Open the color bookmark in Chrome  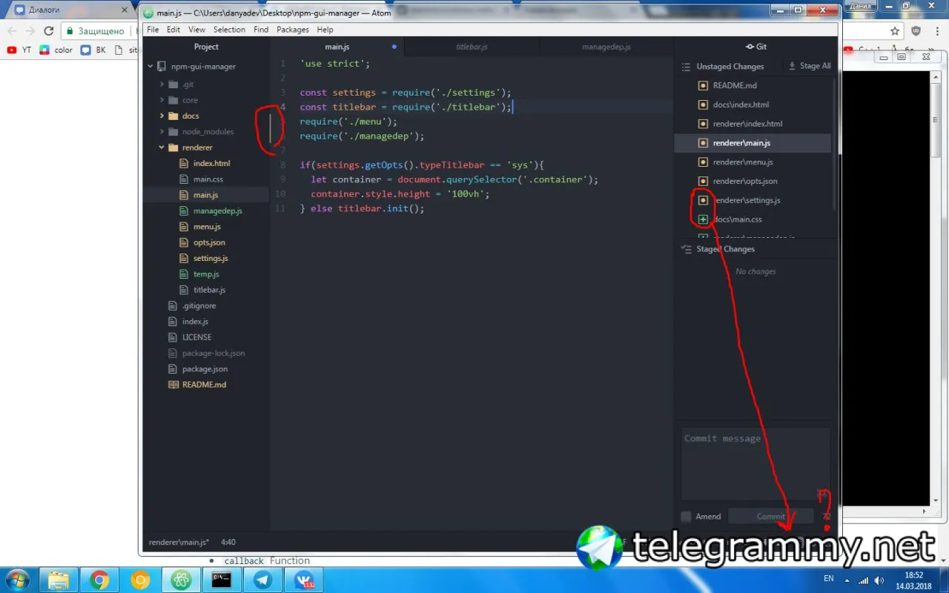[x=56, y=50]
